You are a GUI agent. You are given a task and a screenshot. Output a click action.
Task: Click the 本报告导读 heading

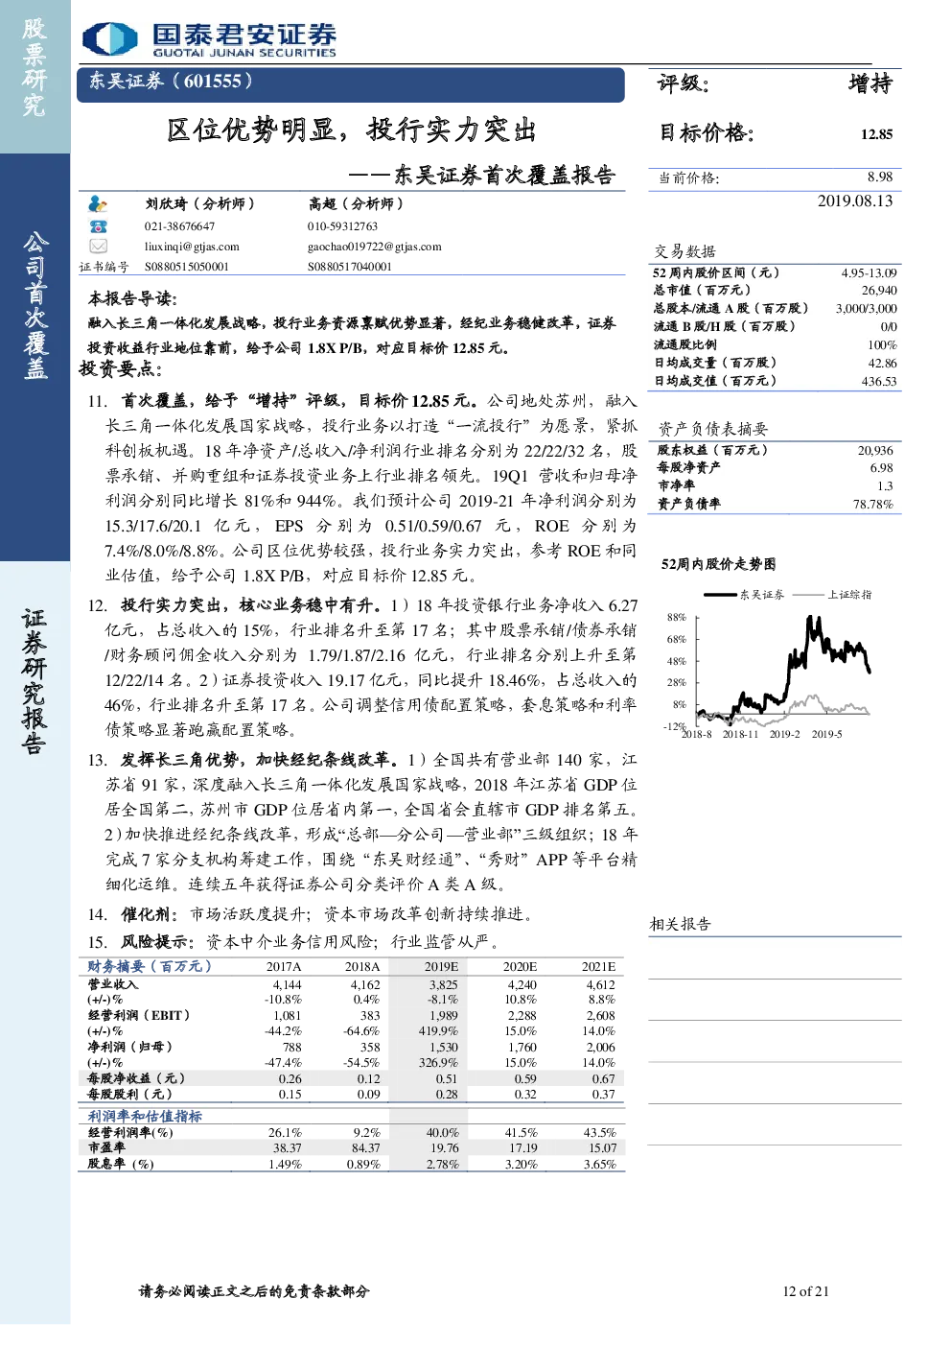(x=133, y=298)
